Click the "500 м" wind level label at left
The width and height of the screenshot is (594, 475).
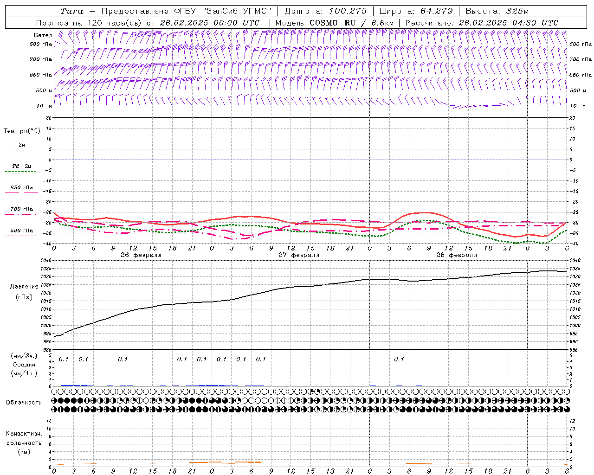[x=45, y=91]
